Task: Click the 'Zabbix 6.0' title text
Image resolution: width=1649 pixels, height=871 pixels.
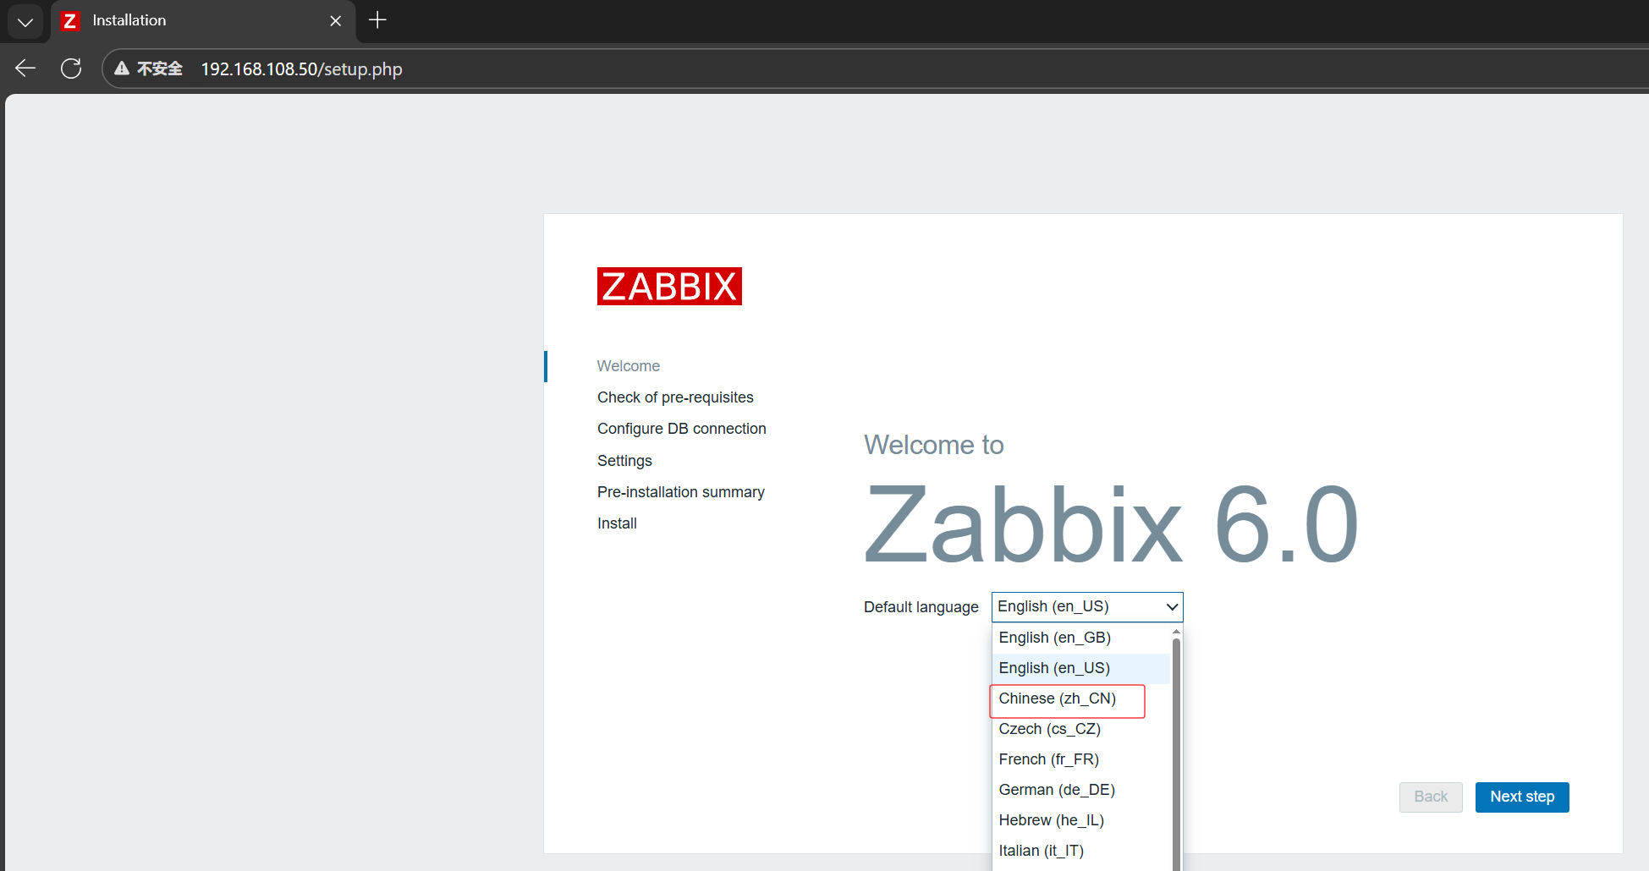Action: [1112, 526]
